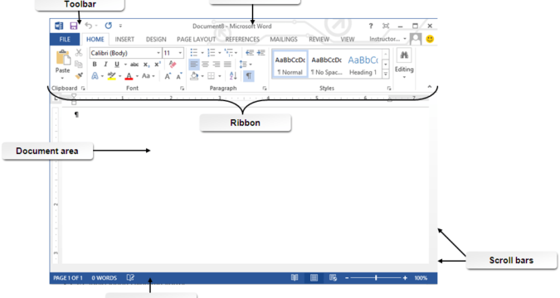This screenshot has height=298, width=560.
Task: Decrease paragraph indent
Action: coord(249,53)
